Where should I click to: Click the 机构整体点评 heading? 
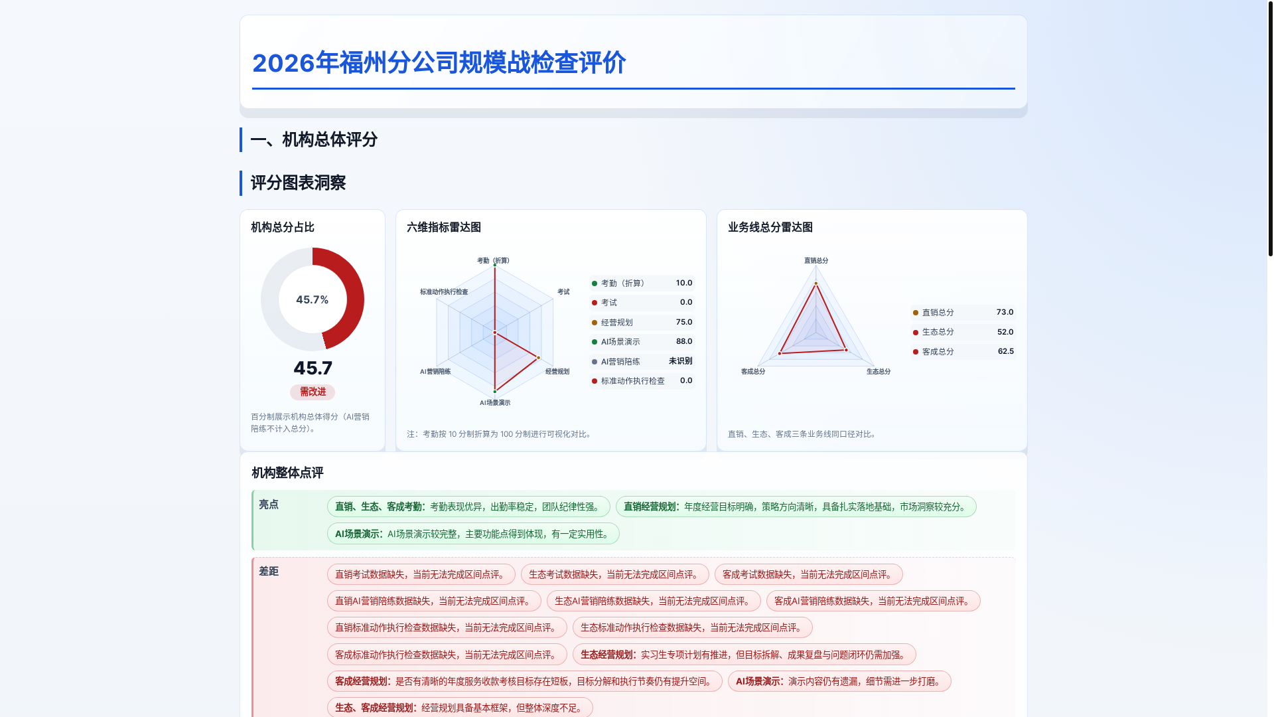click(x=287, y=473)
